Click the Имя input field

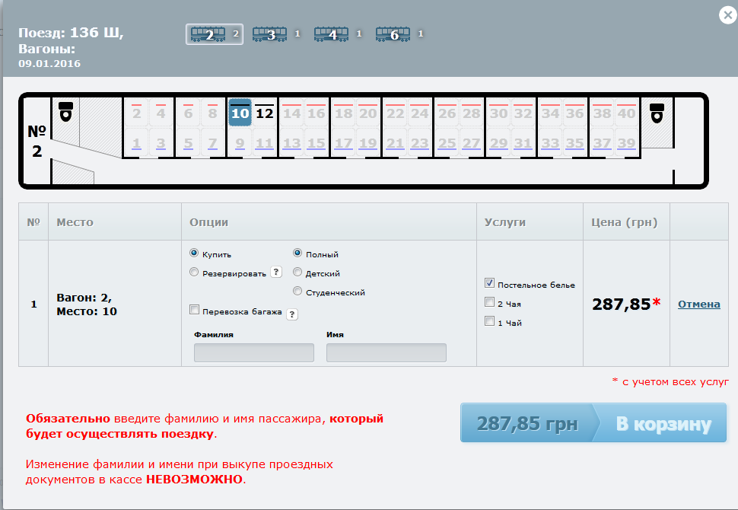386,352
